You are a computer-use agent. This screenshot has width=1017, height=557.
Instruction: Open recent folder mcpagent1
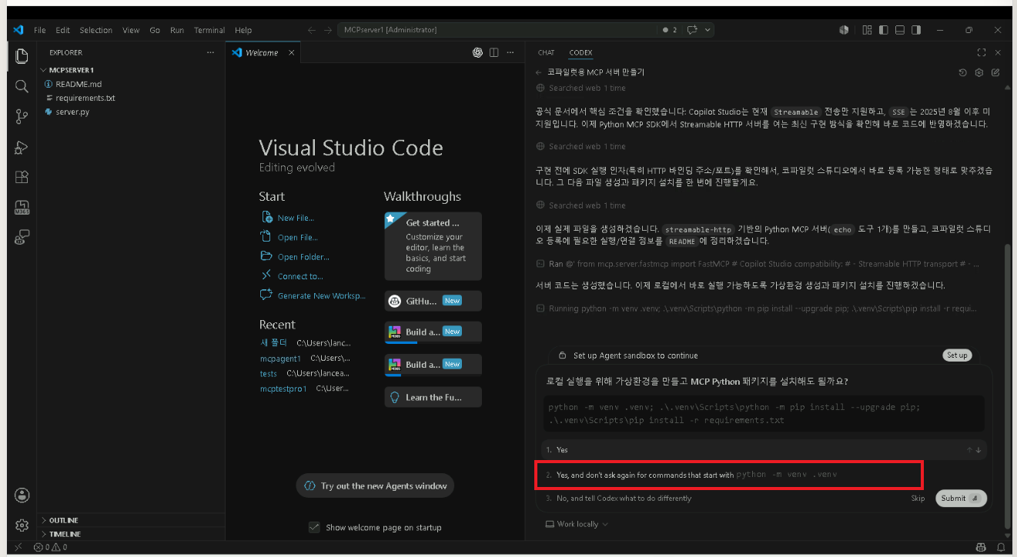point(280,359)
